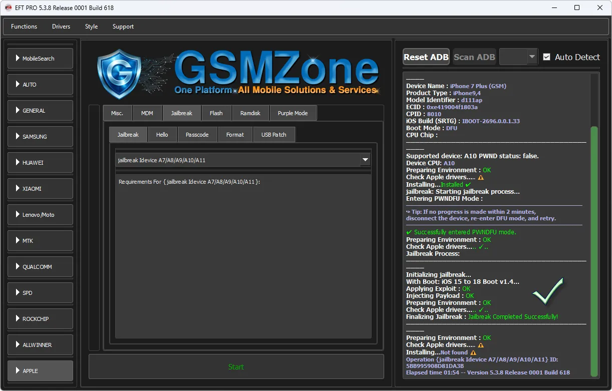Click the GSMZone shield logo
Viewport: 612px width, 391px height.
click(119, 74)
